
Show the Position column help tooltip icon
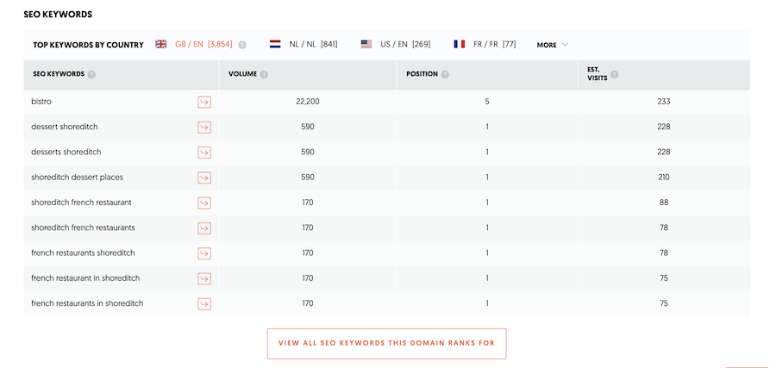click(x=445, y=74)
